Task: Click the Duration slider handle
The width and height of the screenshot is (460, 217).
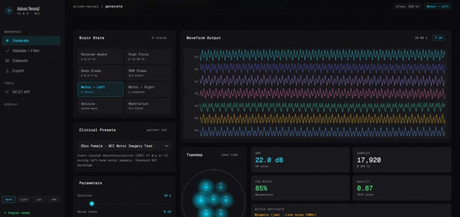Action: (x=92, y=203)
